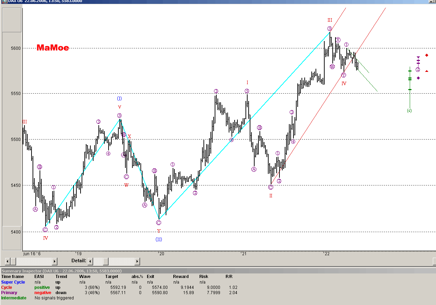Click the 'positive' EASI value

(42, 287)
